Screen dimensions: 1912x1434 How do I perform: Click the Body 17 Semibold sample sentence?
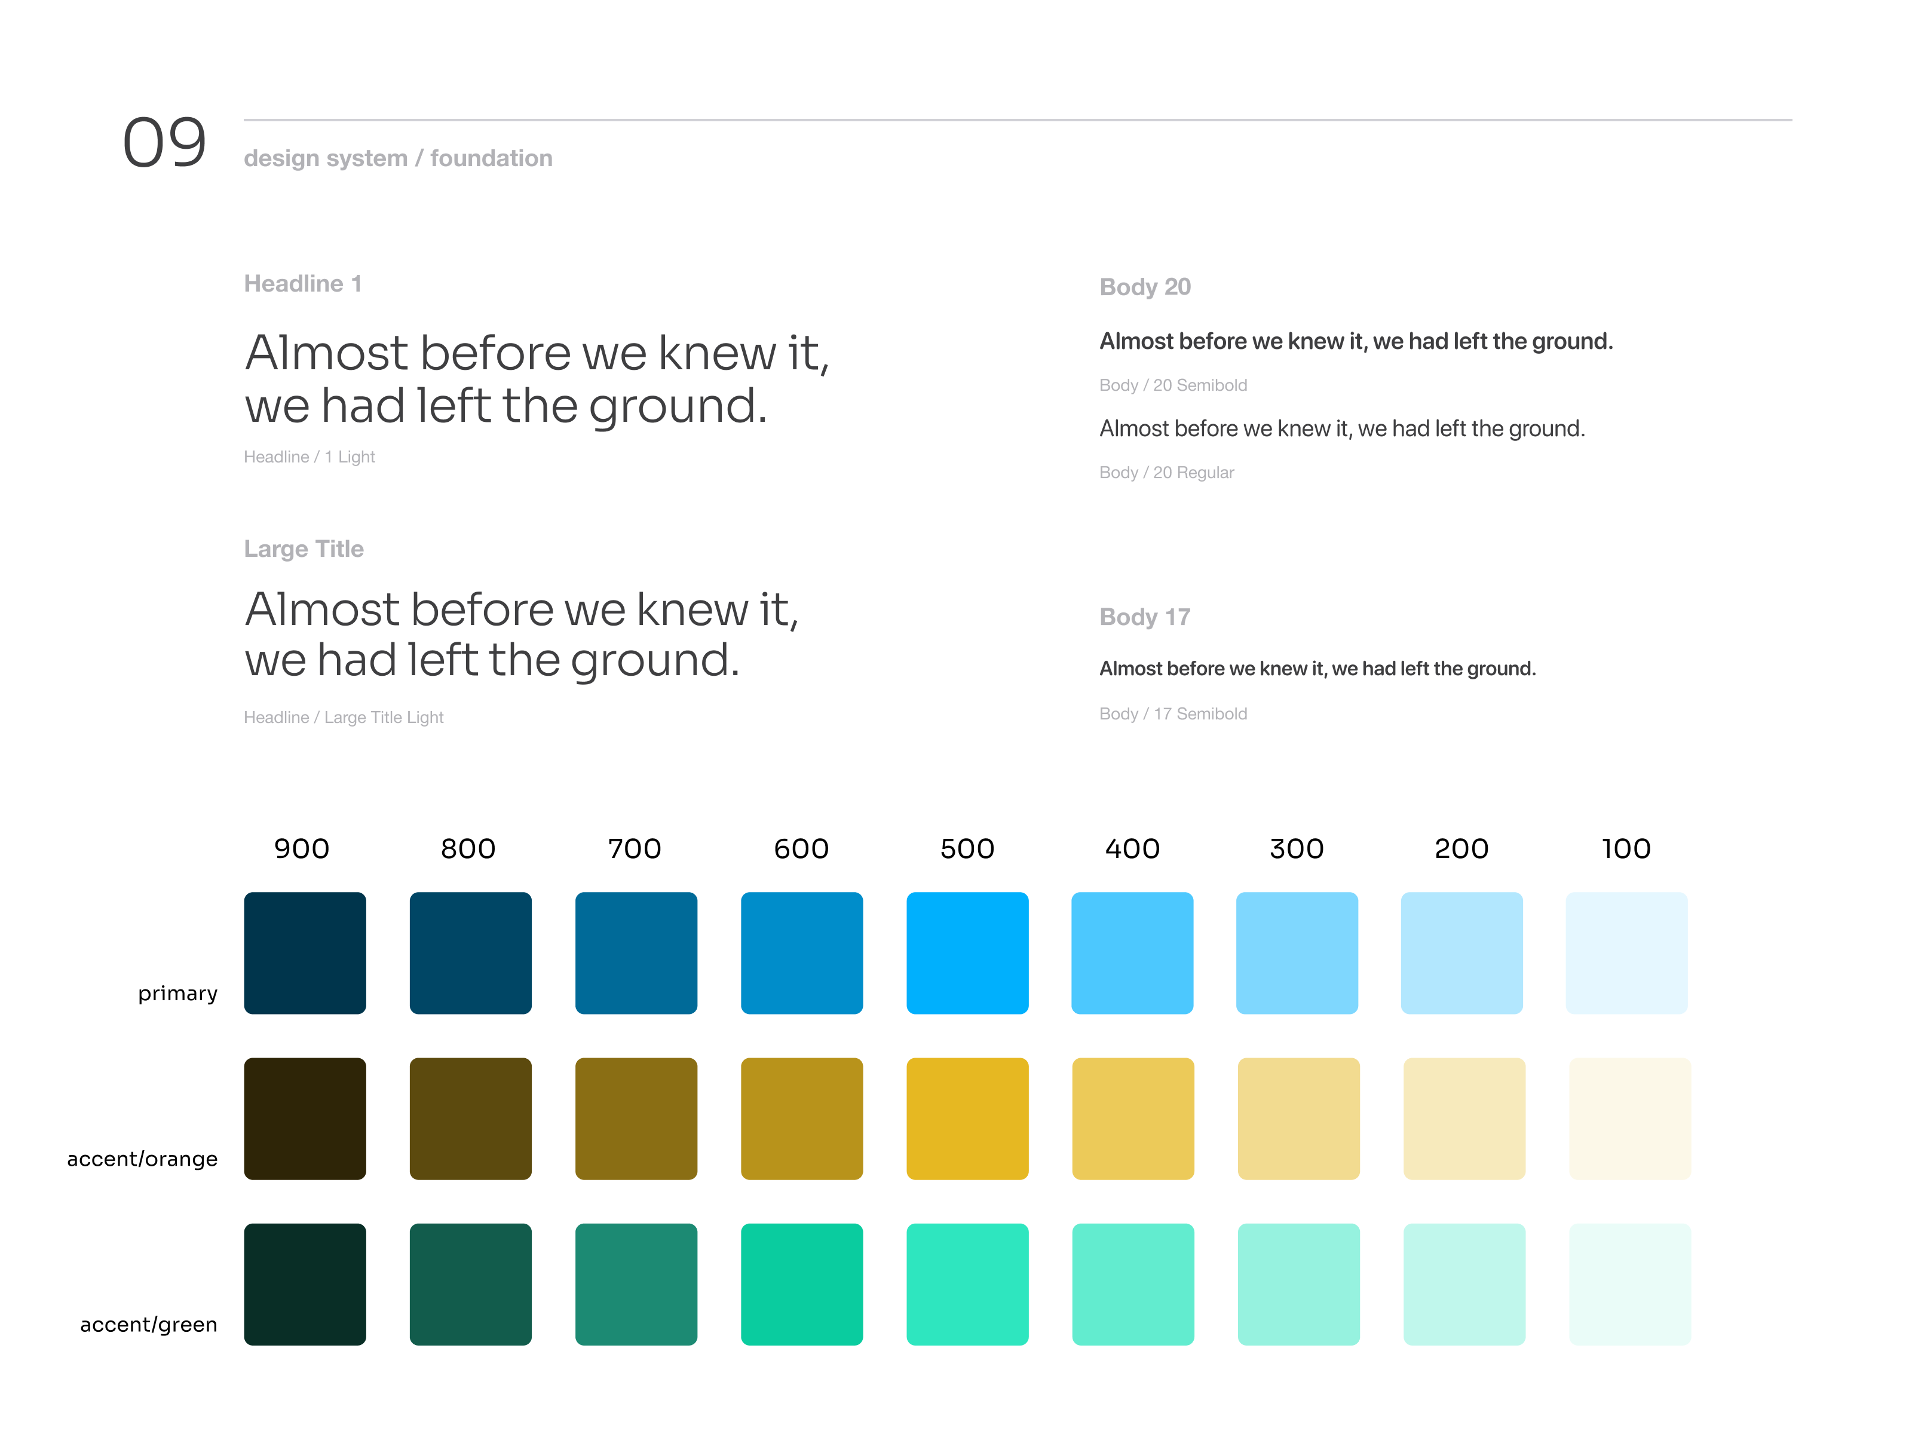(x=1317, y=669)
